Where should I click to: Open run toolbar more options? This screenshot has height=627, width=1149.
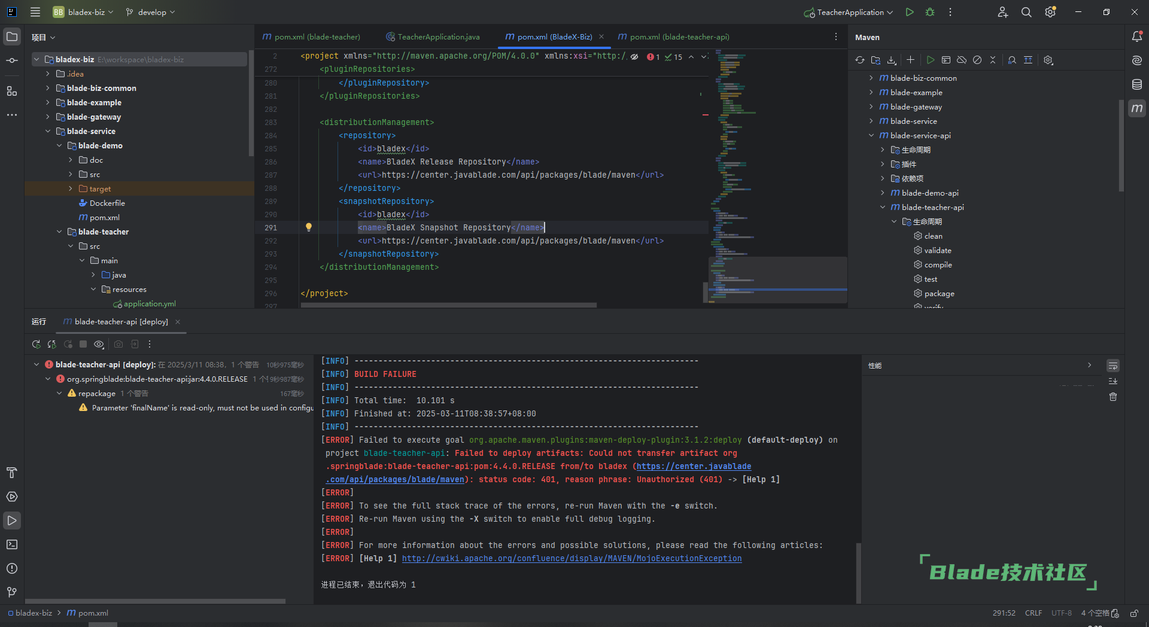click(x=150, y=344)
